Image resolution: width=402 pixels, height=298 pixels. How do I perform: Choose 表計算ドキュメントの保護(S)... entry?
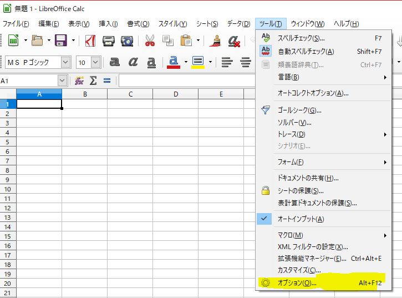323,203
